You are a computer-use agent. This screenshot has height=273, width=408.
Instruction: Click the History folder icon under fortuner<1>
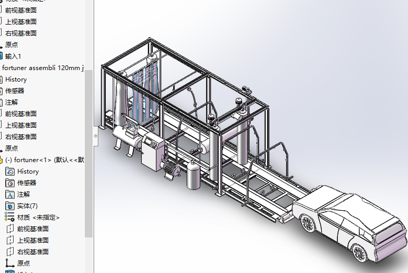pyautogui.click(x=10, y=172)
